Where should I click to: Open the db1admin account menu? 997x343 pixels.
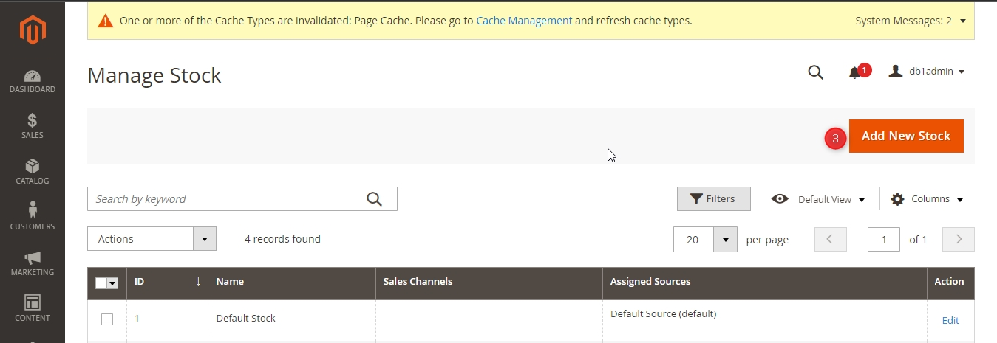[927, 72]
